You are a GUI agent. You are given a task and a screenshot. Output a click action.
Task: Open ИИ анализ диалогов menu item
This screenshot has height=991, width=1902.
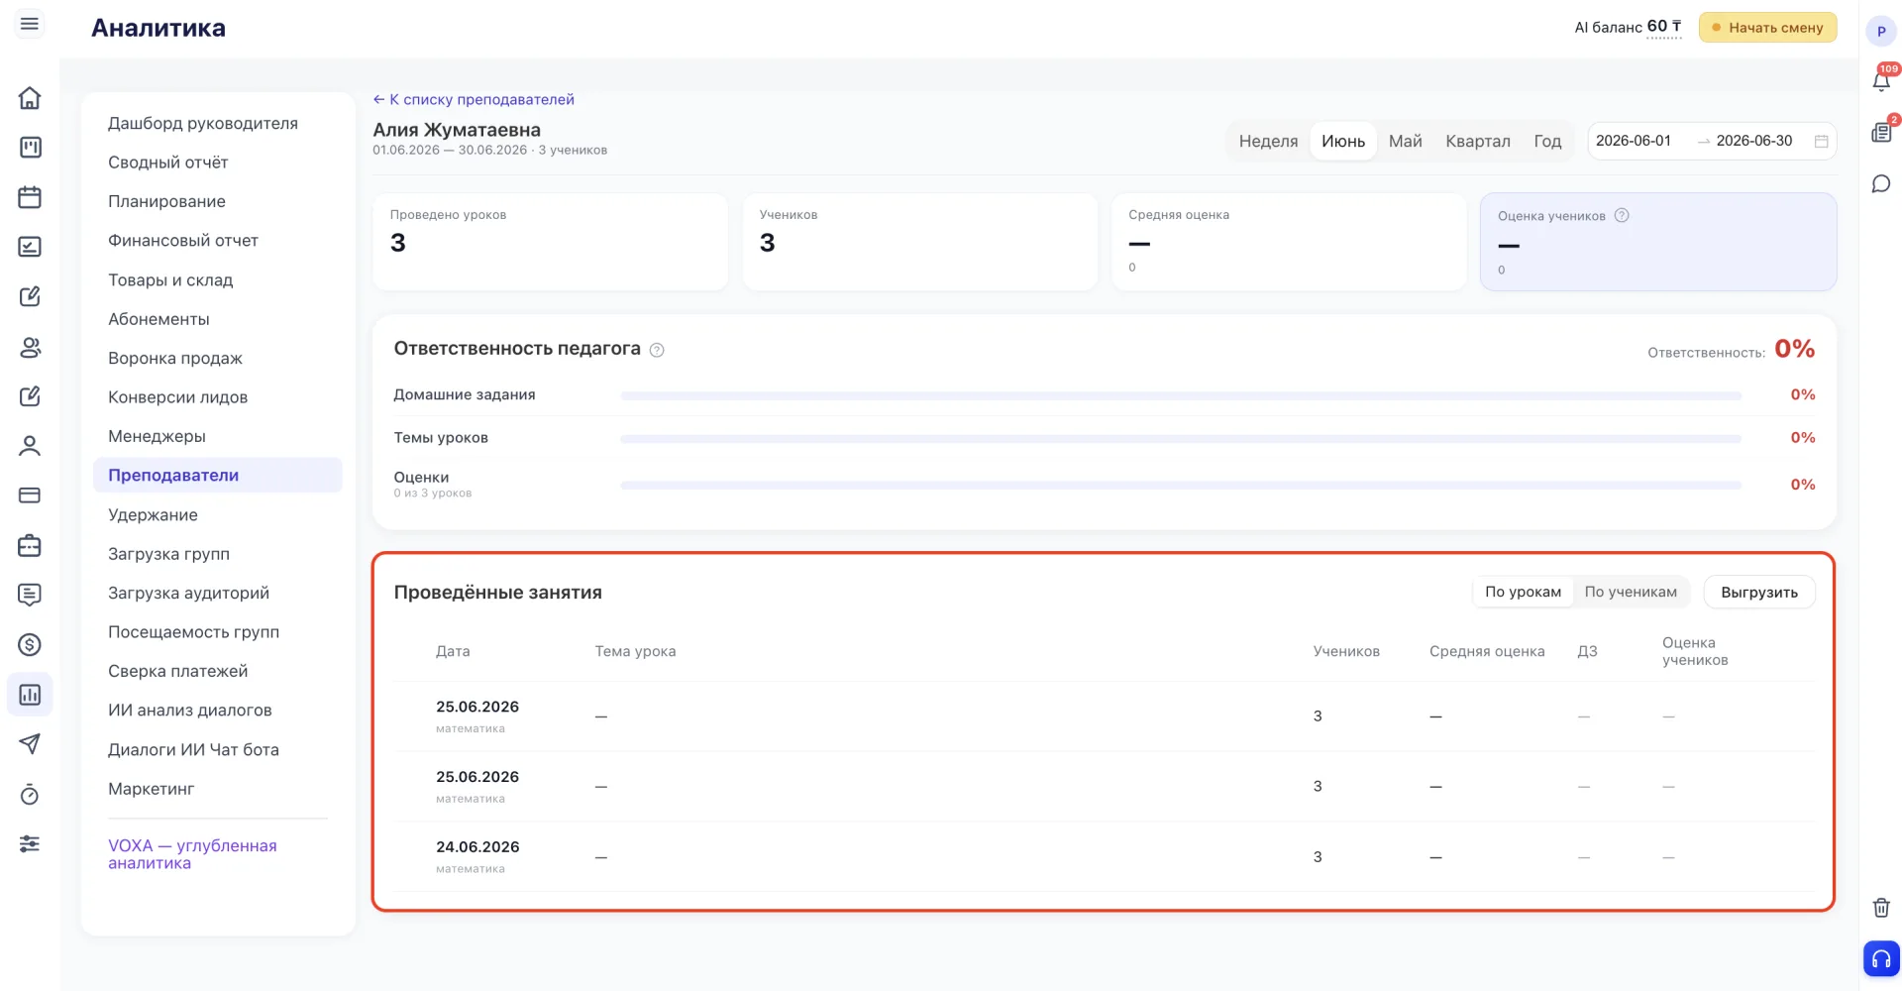coord(190,711)
